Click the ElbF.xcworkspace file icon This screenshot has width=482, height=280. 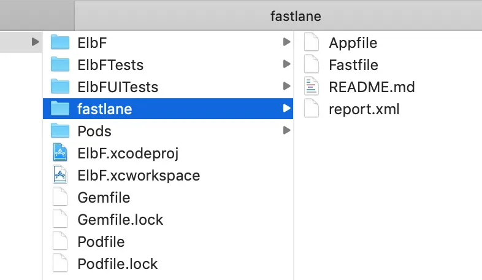point(60,175)
